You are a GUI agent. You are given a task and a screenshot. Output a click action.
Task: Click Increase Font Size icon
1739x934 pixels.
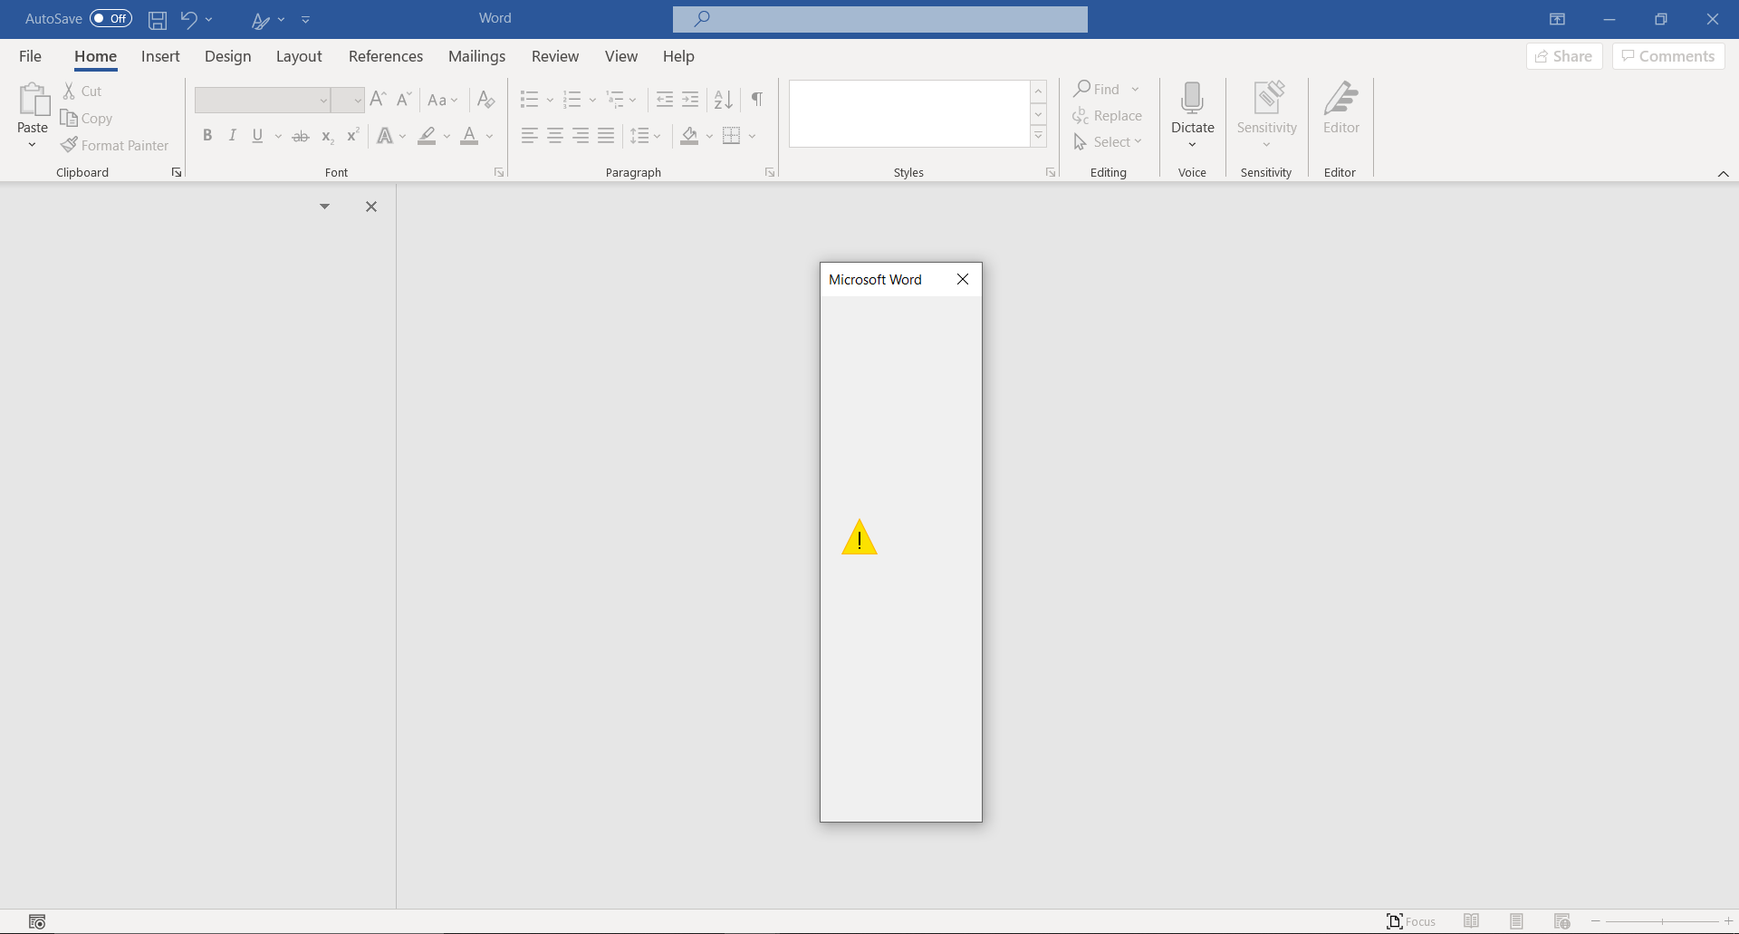tap(379, 99)
